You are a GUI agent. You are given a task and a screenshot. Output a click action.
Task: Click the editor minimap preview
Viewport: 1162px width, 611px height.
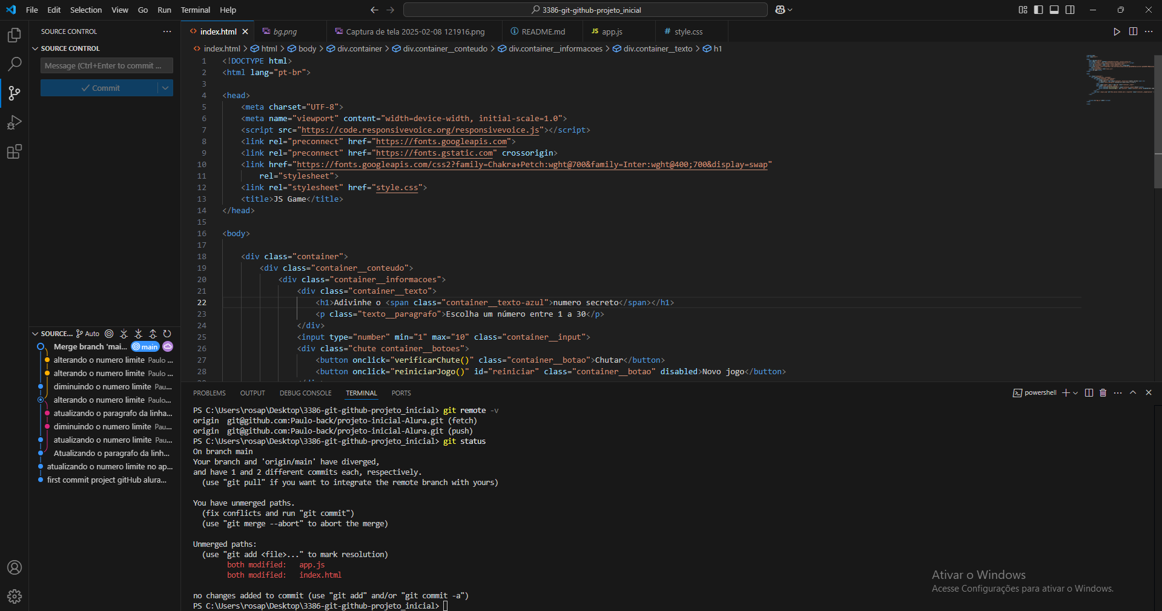pyautogui.click(x=1120, y=79)
